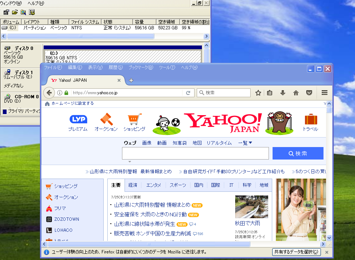Click the magnifier search icon in Disk Management toolbar
The image size is (355, 260).
(x=23, y=12)
